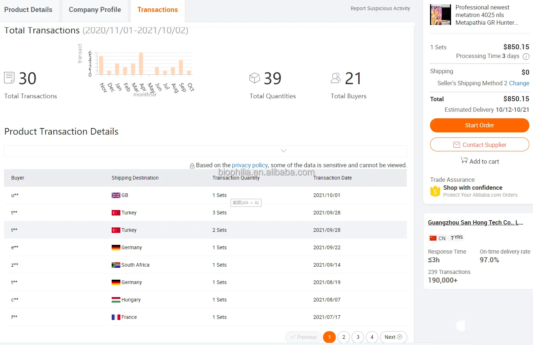
Task: Go to pagination page 4
Action: pos(372,337)
